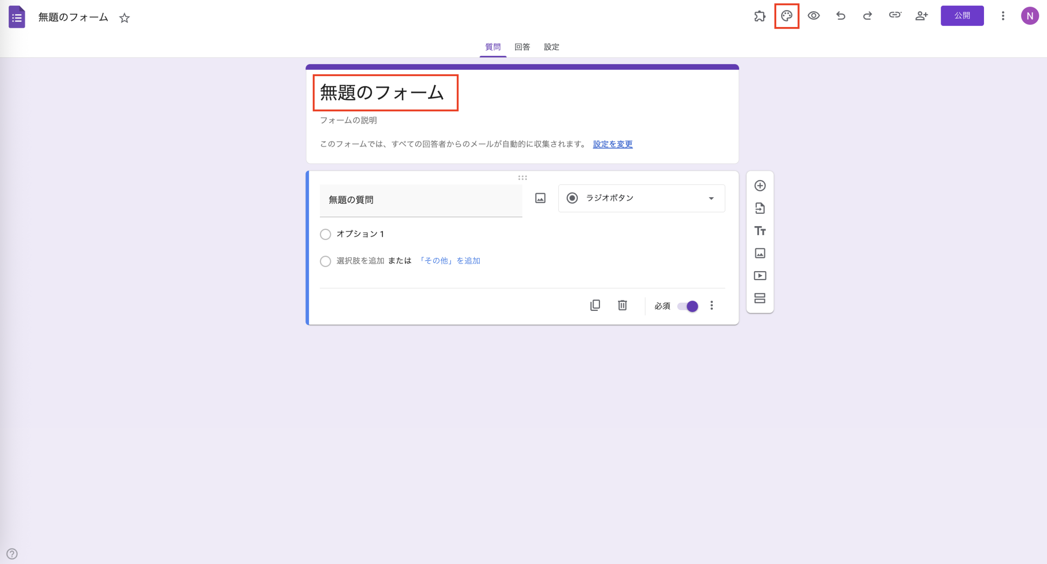This screenshot has width=1047, height=564.
Task: Open the theme customization palette
Action: coord(786,16)
